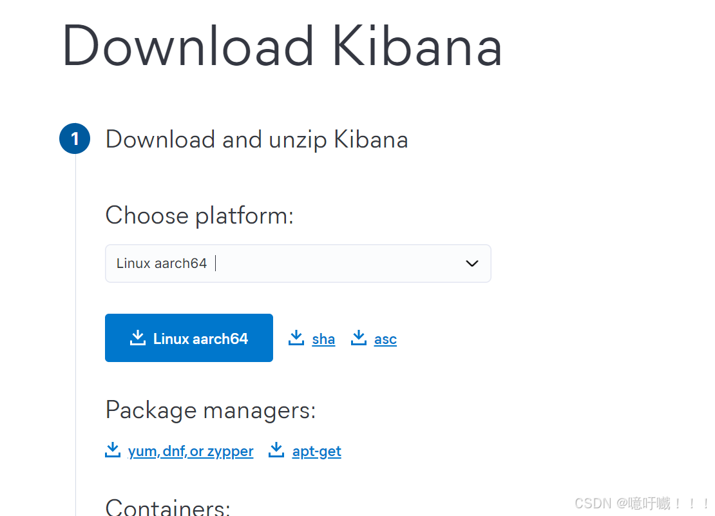
Task: Click the Linux aarch64 platform selection field
Action: [298, 263]
